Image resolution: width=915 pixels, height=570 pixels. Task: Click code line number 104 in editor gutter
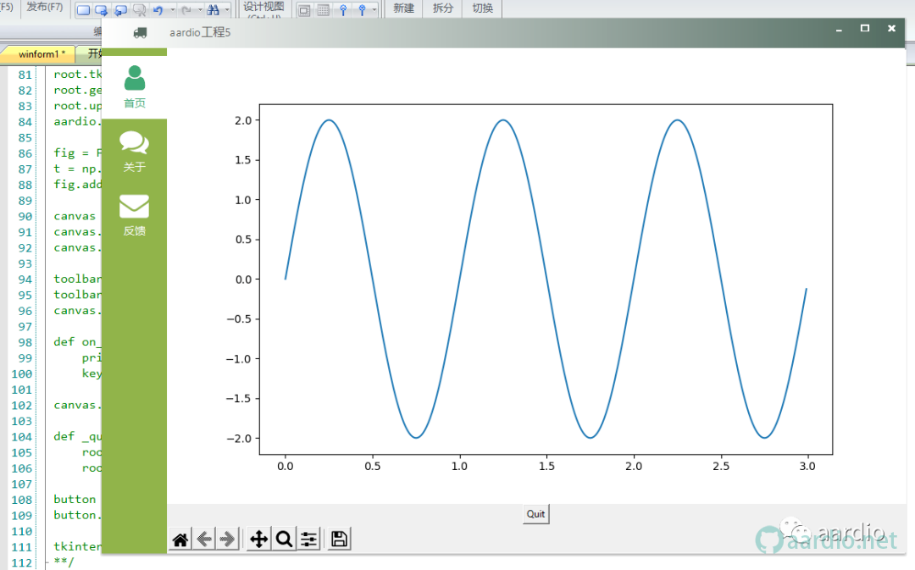[x=21, y=437]
